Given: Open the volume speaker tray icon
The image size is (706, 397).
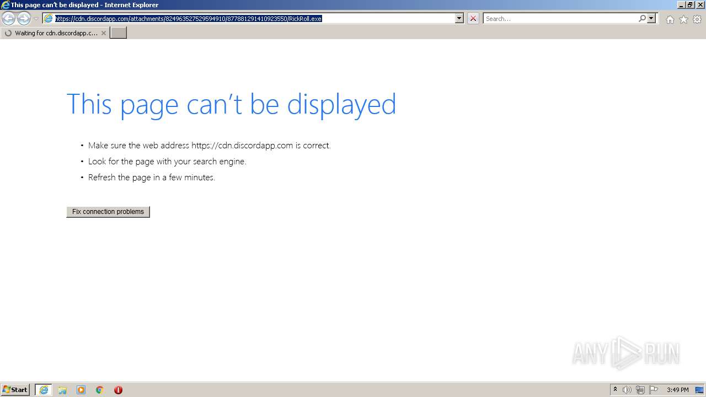Looking at the screenshot, I should click(627, 390).
